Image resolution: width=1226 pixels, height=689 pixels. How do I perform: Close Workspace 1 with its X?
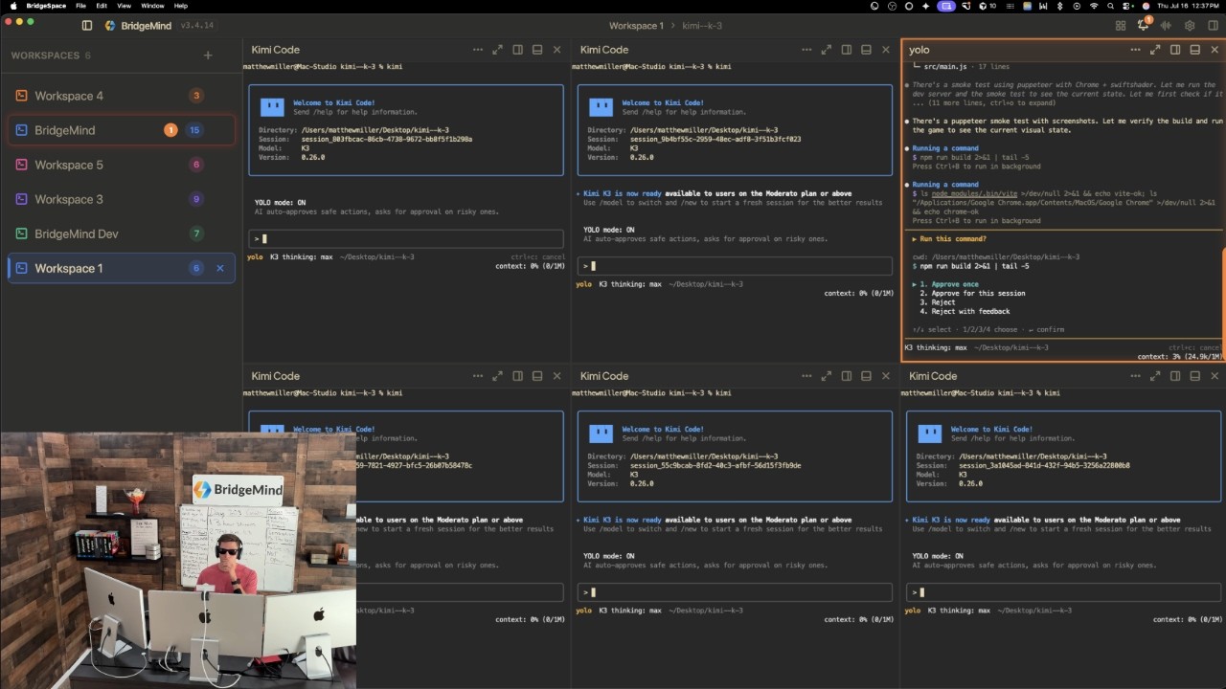pyautogui.click(x=220, y=268)
